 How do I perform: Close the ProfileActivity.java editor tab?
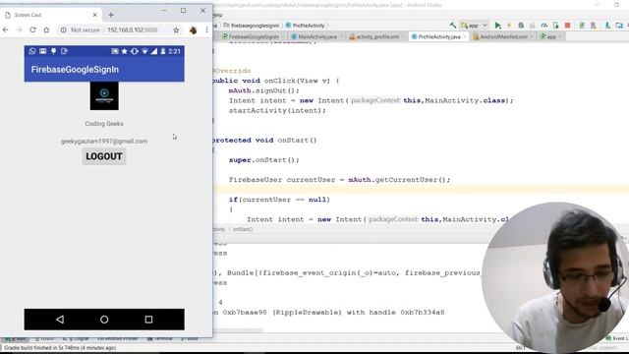tap(465, 37)
